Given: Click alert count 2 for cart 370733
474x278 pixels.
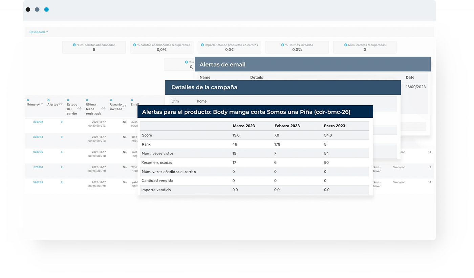Looking at the screenshot, I should pyautogui.click(x=62, y=182).
